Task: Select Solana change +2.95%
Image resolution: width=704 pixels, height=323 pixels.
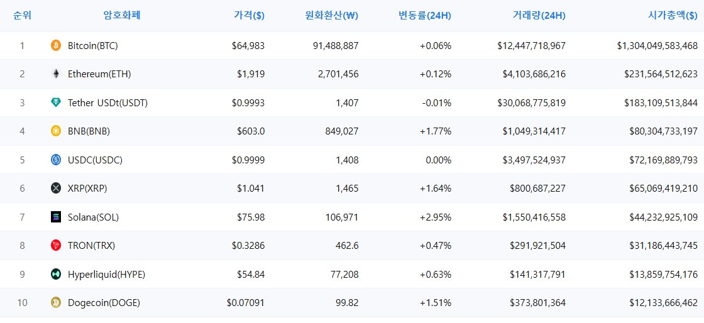Action: coord(436,217)
